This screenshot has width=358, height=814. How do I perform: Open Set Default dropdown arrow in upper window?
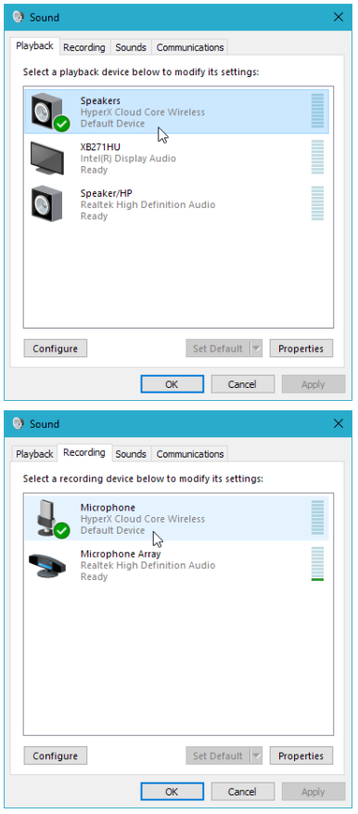tap(256, 349)
